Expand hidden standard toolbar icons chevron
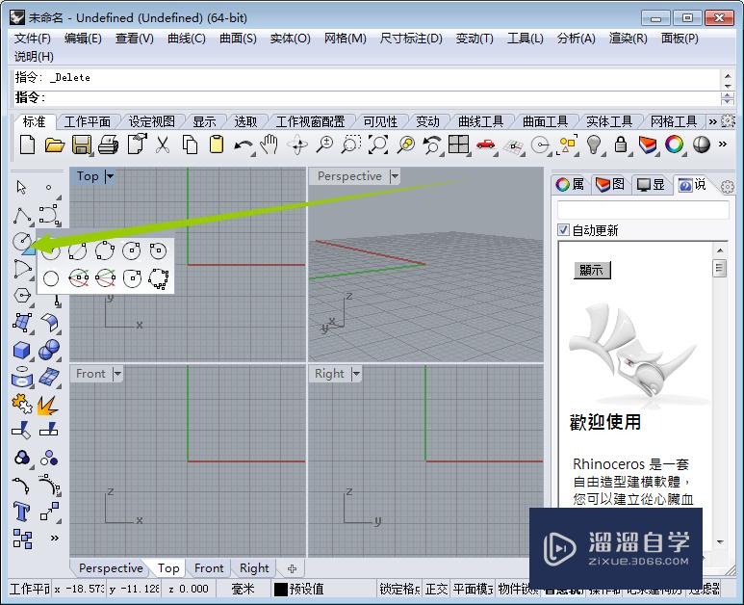Screen dimensions: 744x605 [x=723, y=144]
